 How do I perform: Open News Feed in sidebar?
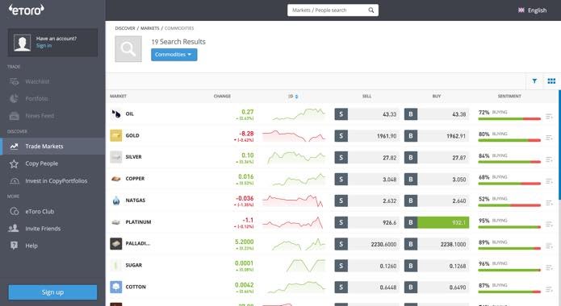tap(40, 116)
